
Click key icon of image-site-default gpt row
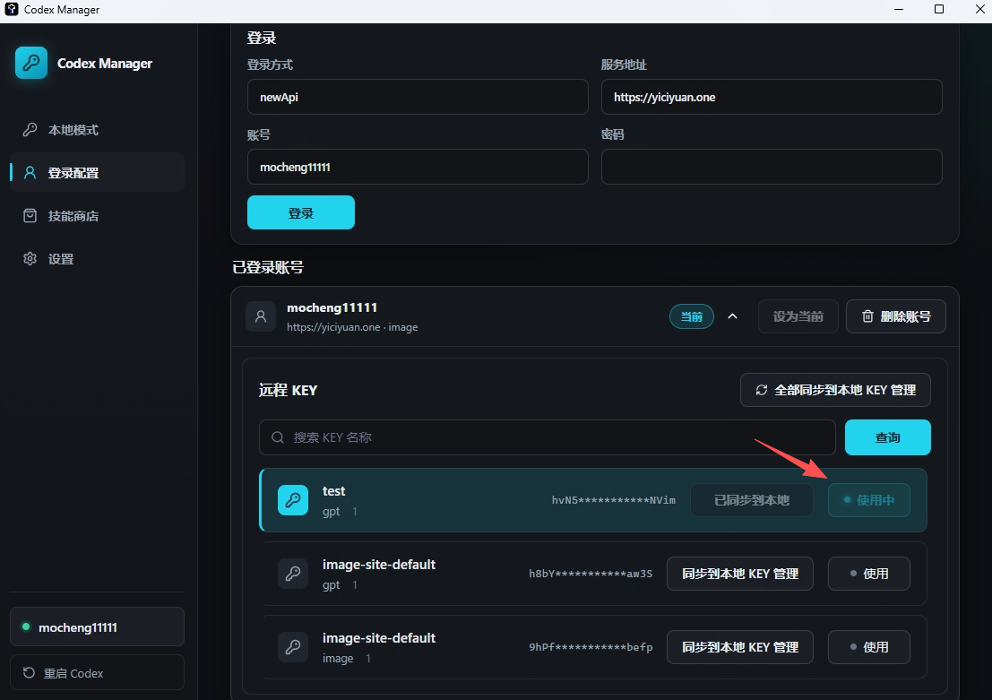pyautogui.click(x=293, y=574)
